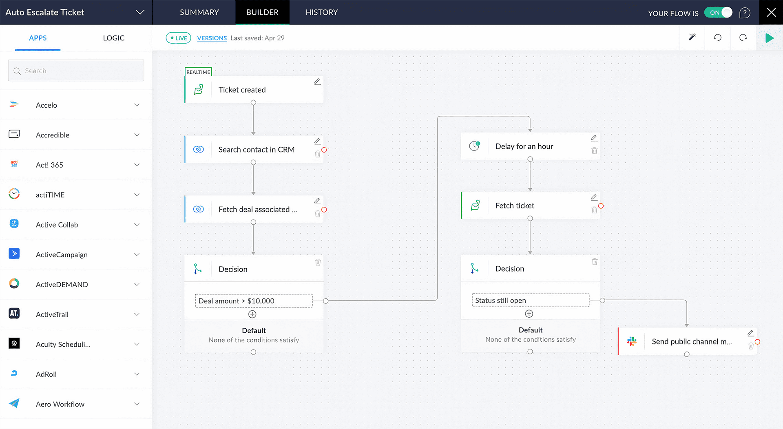Screen dimensions: 783x429
Task: Click the LIVE status badge
Action: (178, 38)
